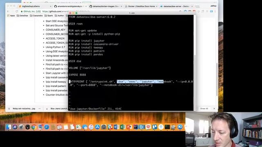Click 'VOLUME ["/var/lib/jupyter"]' line
This screenshot has width=262, height=147.
pos(90,68)
